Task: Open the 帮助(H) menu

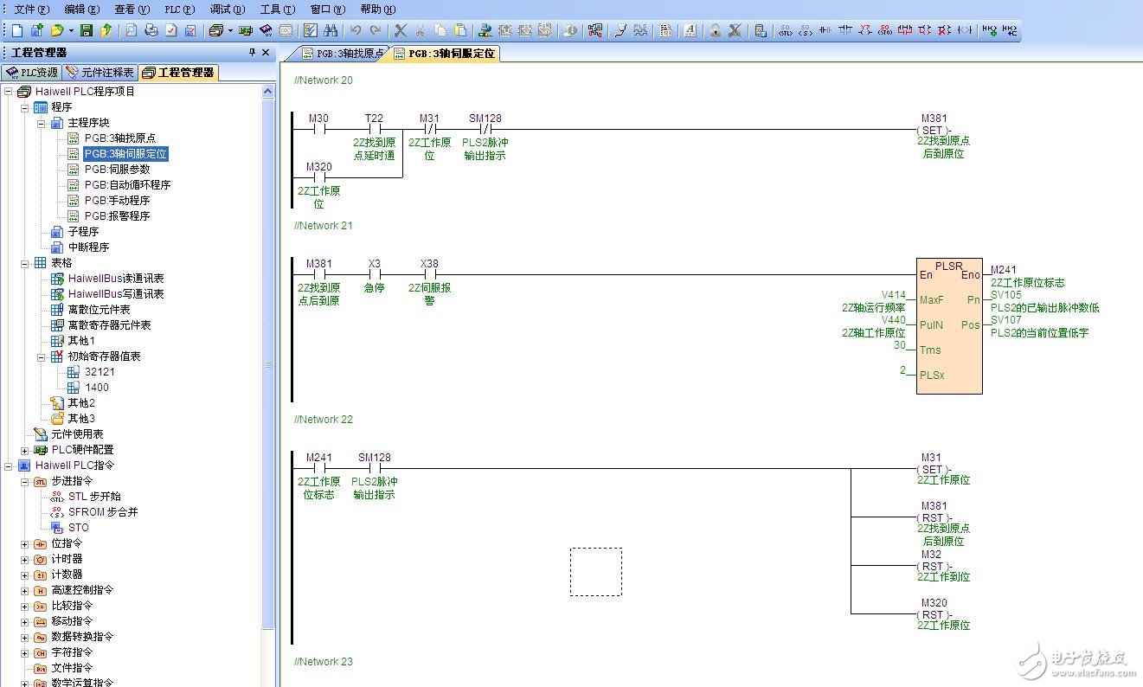Action: pos(378,10)
